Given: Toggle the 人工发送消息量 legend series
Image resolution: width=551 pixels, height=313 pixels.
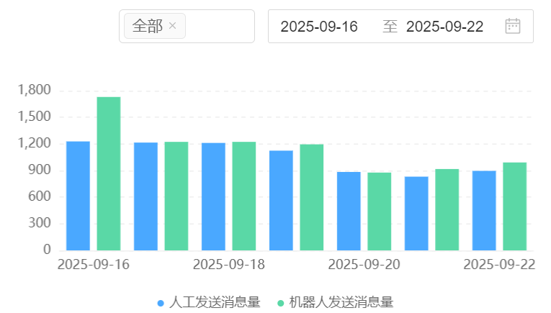Looking at the screenshot, I should [x=208, y=302].
